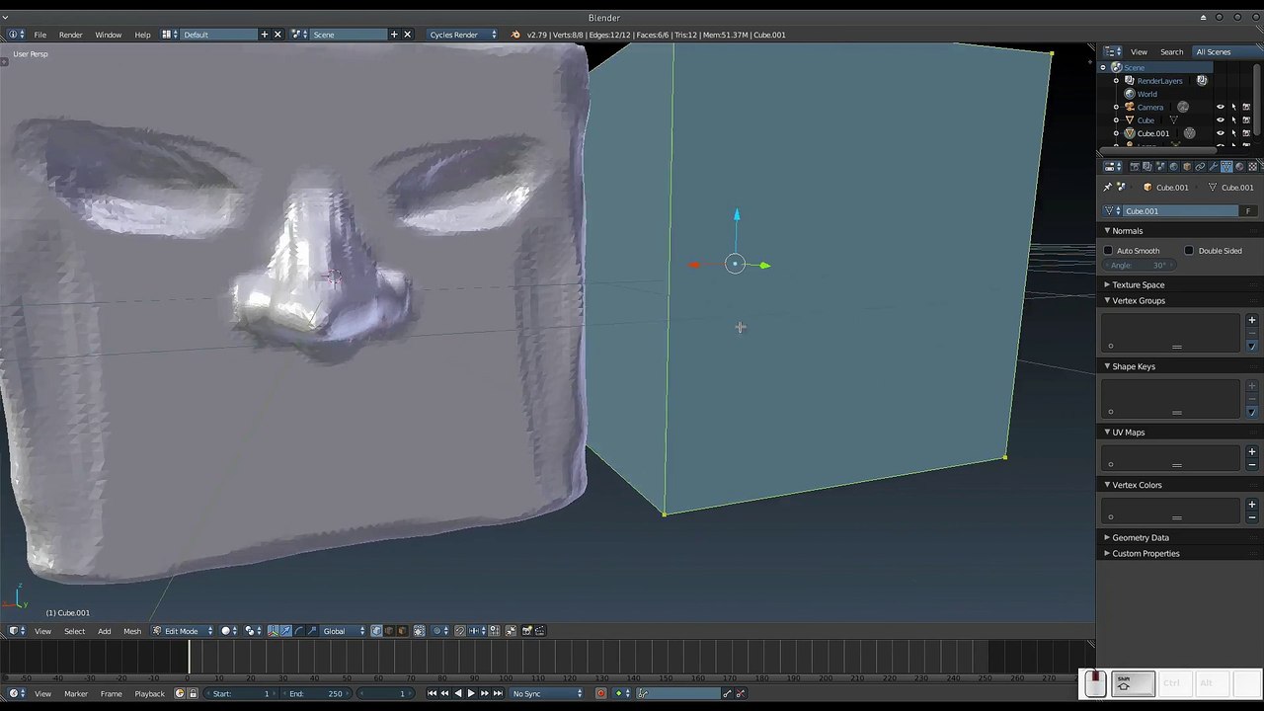Toggle renderability for Cube.001
This screenshot has width=1264, height=711.
[1246, 133]
